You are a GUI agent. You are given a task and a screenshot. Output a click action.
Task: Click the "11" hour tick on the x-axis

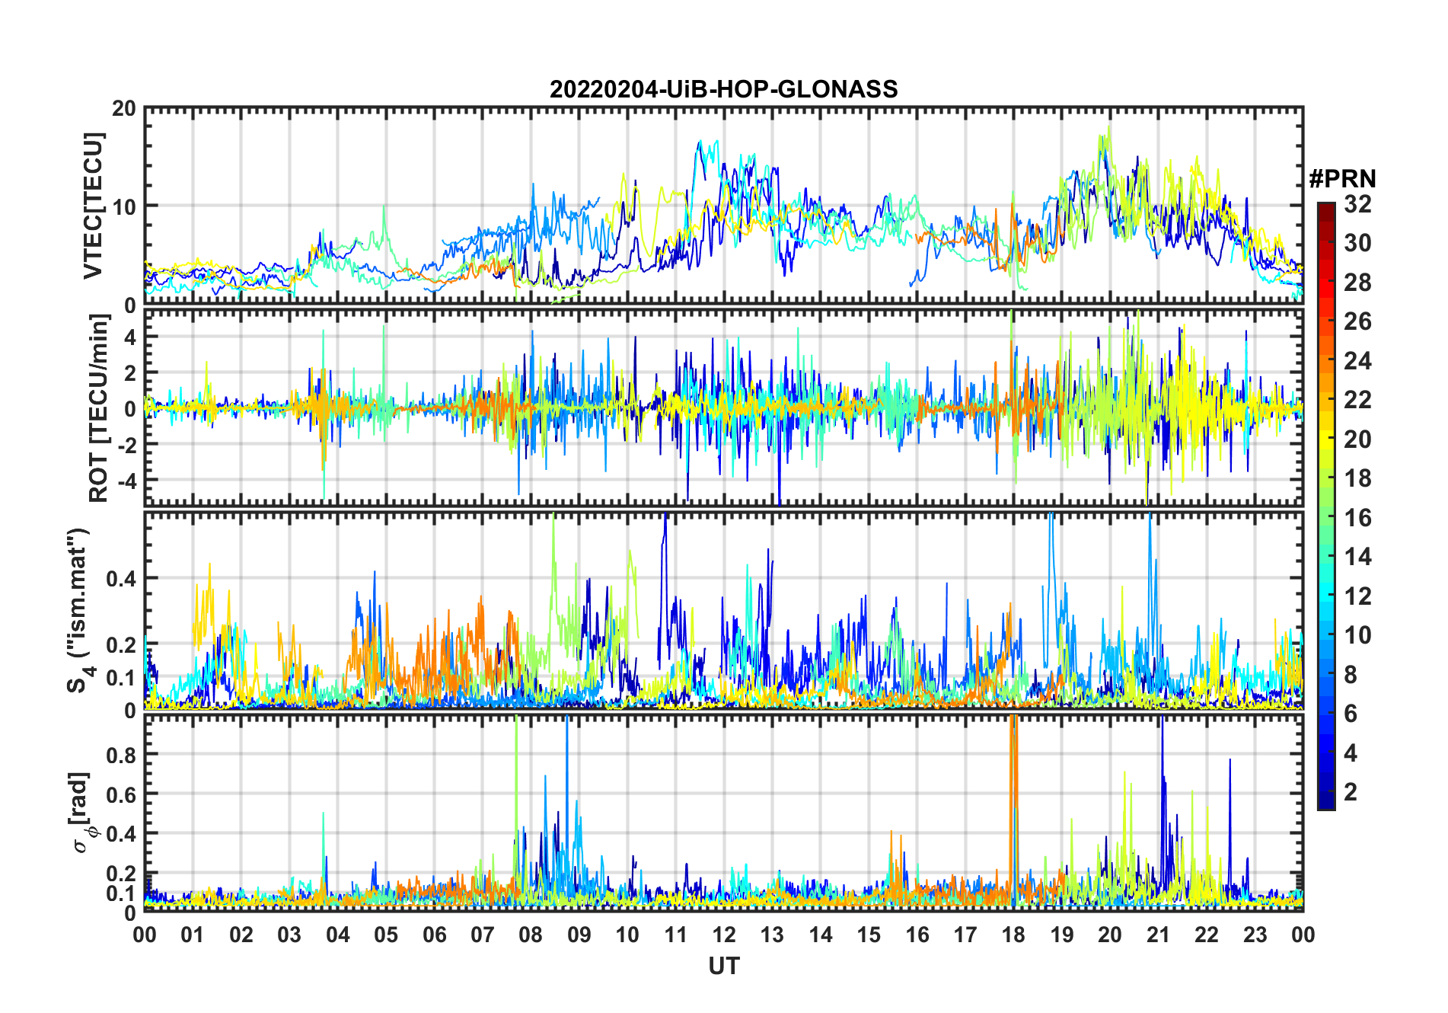click(x=676, y=935)
